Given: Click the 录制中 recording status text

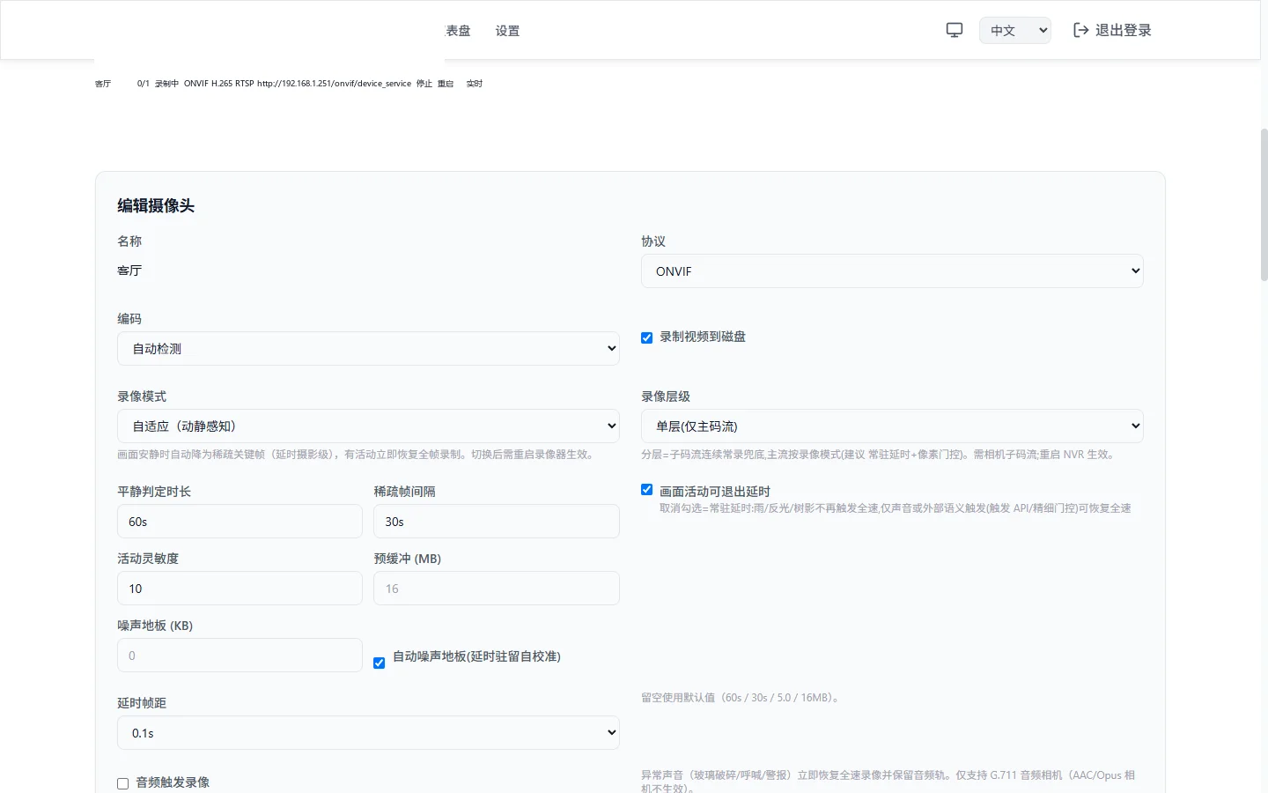Looking at the screenshot, I should (166, 84).
